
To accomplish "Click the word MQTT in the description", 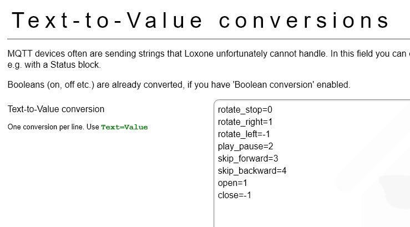I will (x=19, y=54).
